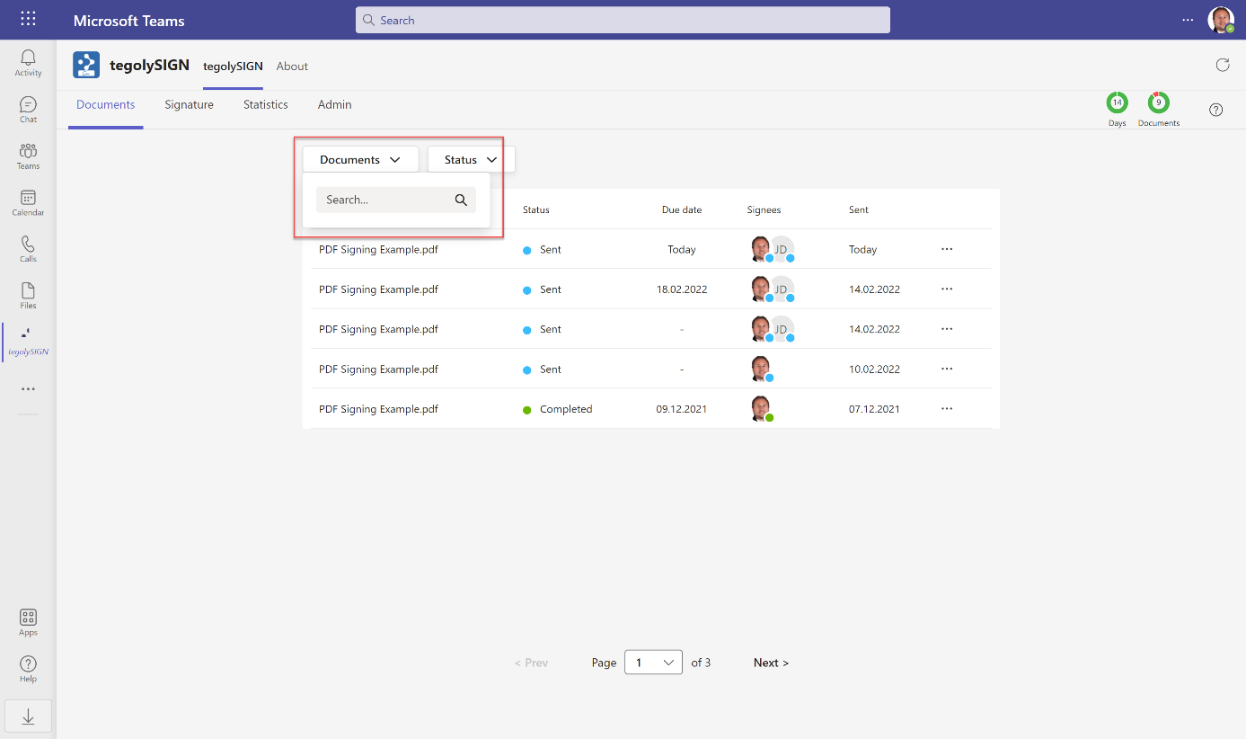Click the search magnifier in filter box
This screenshot has width=1246, height=739.
461,200
